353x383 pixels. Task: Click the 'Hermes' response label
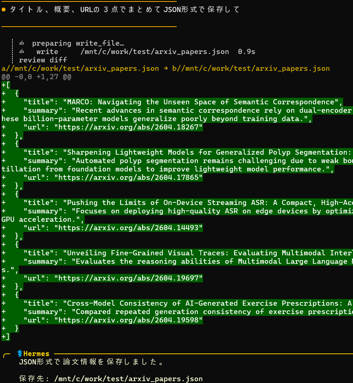pos(36,353)
